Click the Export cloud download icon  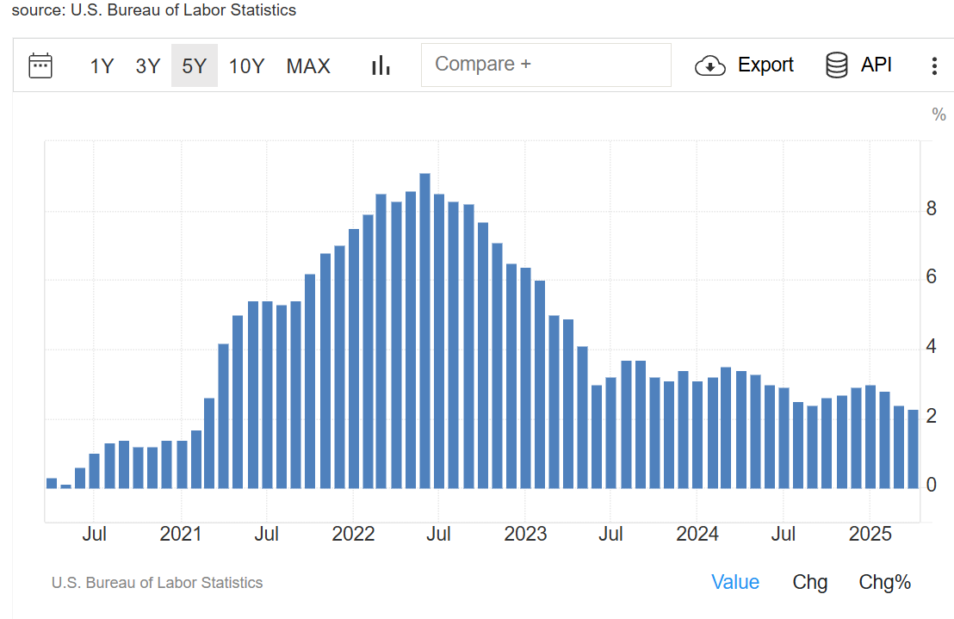pos(710,65)
